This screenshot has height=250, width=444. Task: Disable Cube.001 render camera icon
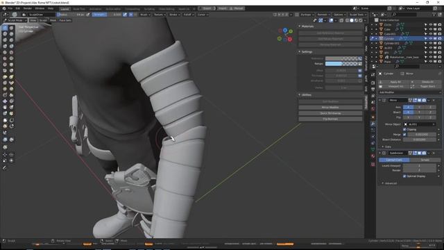(439, 34)
